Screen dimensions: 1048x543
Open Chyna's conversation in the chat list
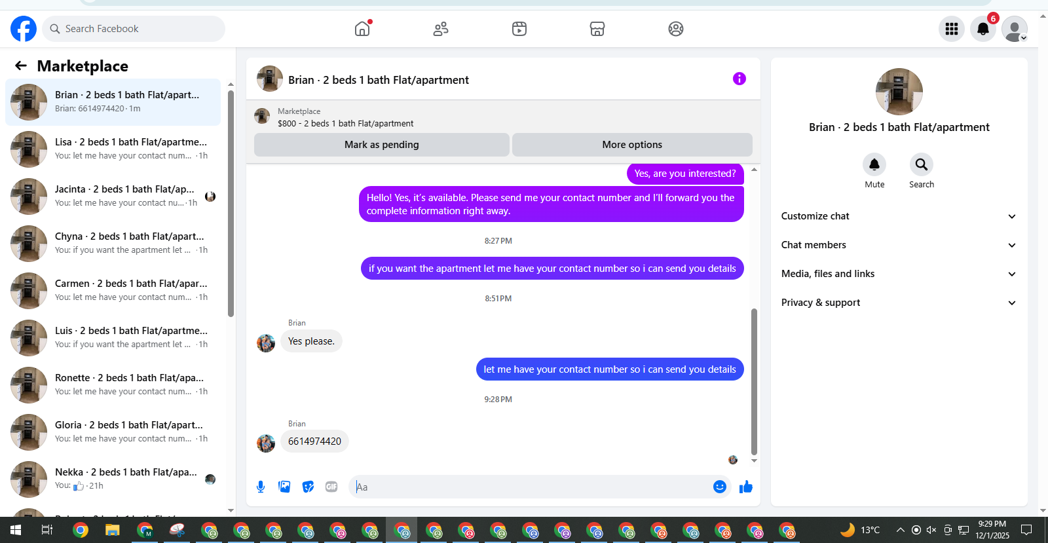pyautogui.click(x=113, y=244)
